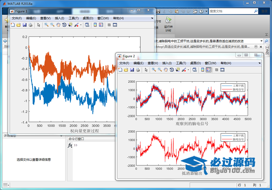Select the Edit Plot arrow in Figure 1
Viewport: 272px width, 190px height.
click(39, 25)
